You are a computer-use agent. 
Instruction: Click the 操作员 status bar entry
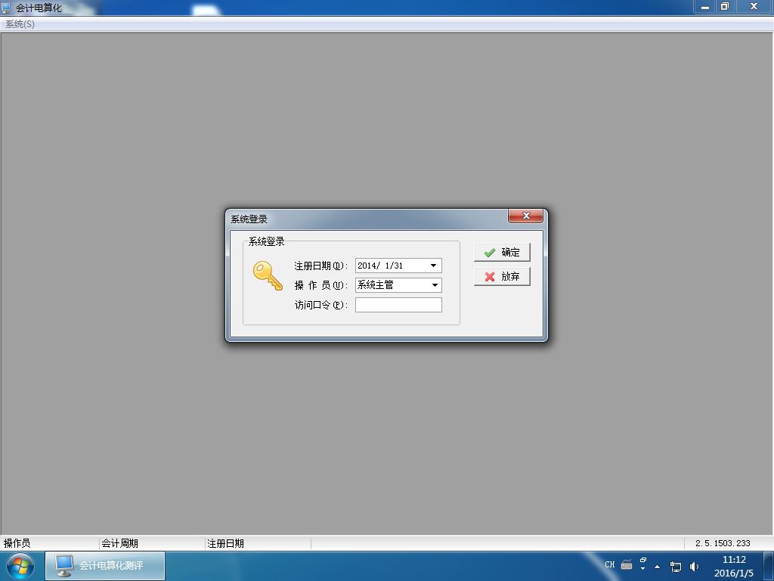17,543
